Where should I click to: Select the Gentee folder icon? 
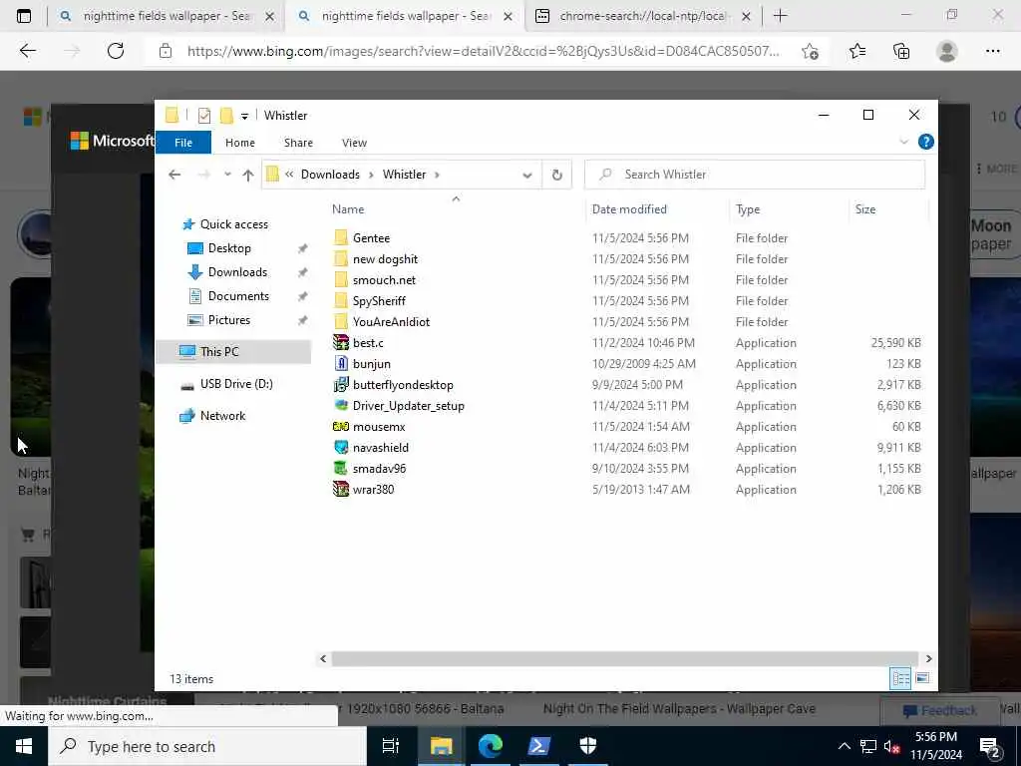pyautogui.click(x=341, y=237)
